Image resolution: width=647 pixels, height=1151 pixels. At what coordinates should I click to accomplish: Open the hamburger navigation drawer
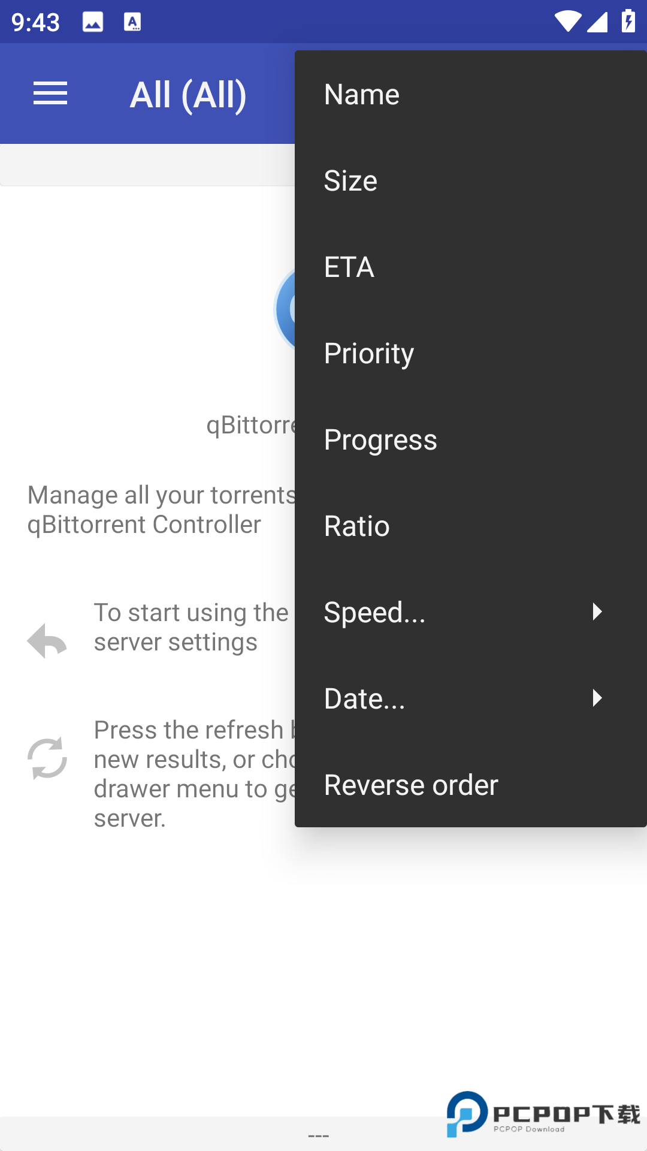pyautogui.click(x=50, y=94)
